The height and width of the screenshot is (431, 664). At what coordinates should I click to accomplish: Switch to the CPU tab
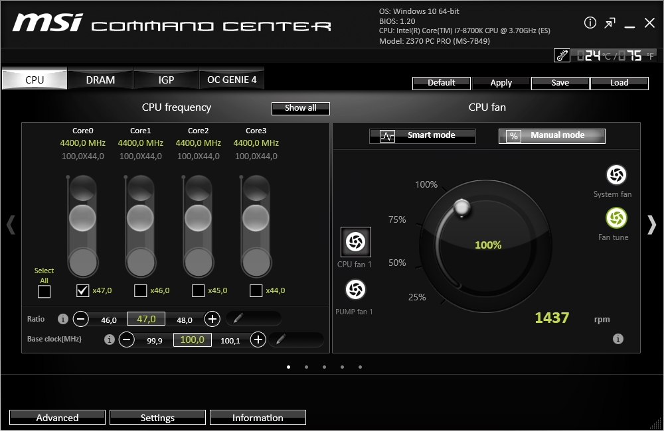(35, 80)
